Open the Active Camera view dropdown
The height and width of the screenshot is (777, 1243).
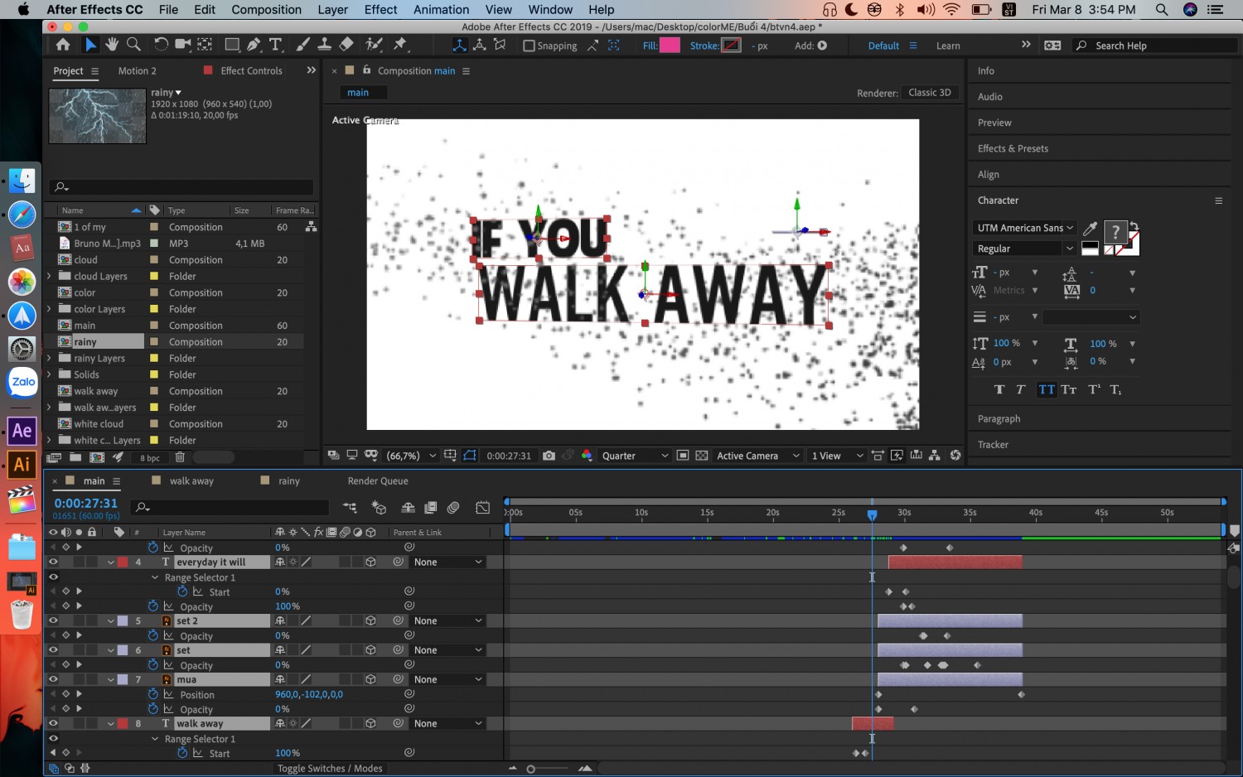(x=758, y=456)
